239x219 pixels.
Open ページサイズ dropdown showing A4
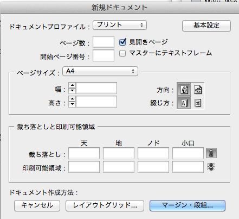100,71
